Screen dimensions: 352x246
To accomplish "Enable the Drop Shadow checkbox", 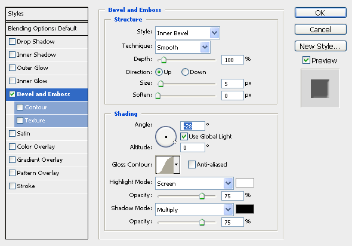I will 12,42.
